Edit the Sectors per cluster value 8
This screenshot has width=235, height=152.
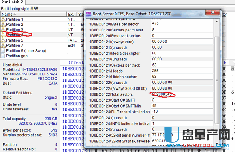[182, 30]
